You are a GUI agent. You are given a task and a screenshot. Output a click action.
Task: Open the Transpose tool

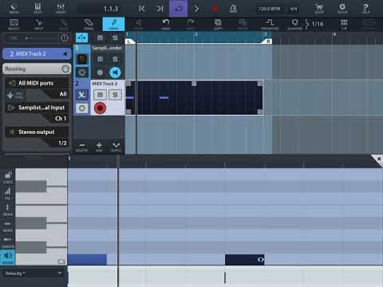(x=270, y=24)
